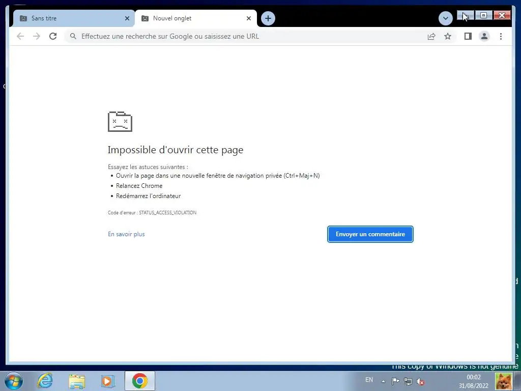Select the STATUS_ACCESS_VIOLATION error code text
Image resolution: width=521 pixels, height=391 pixels.
coord(167,212)
